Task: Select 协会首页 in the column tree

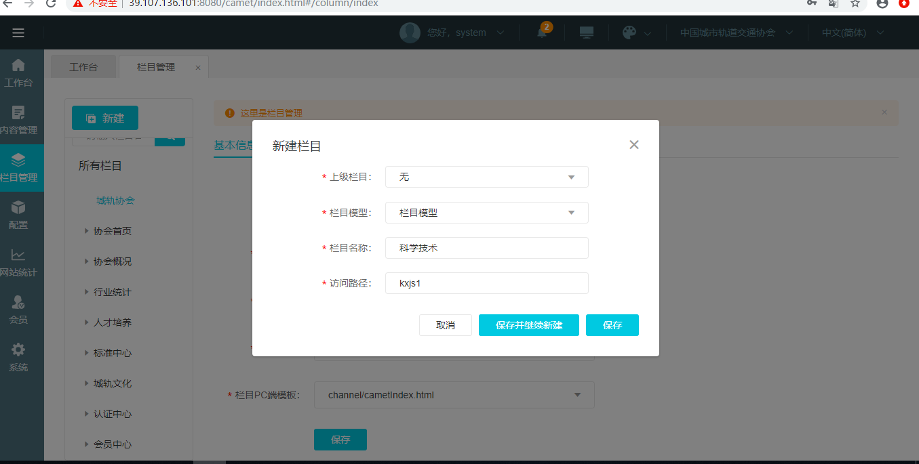Action: coord(113,231)
